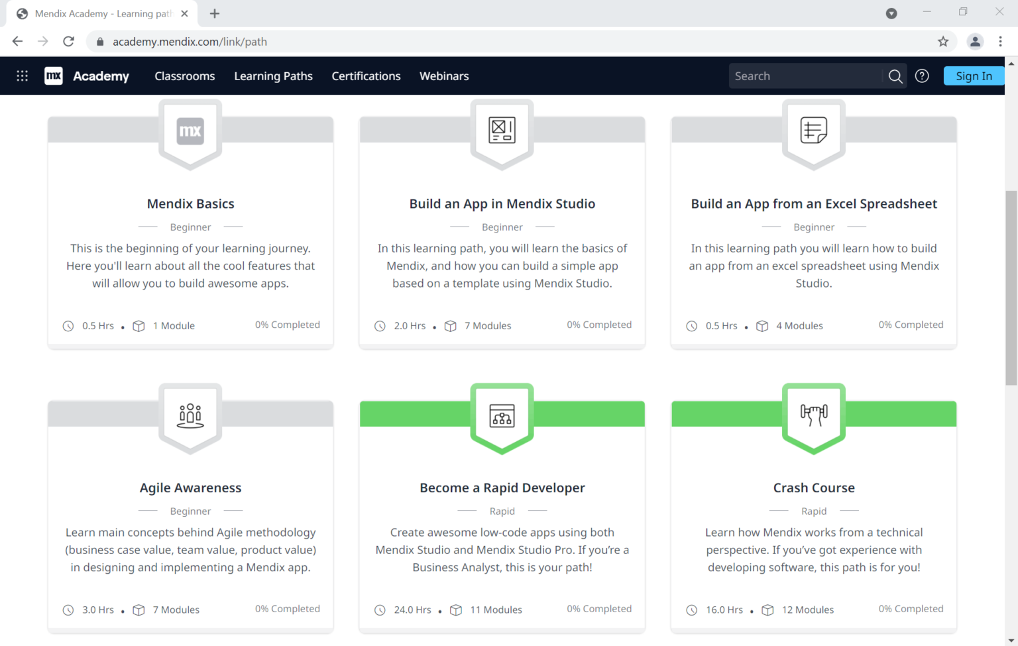Open the Classrooms page
The height and width of the screenshot is (646, 1018).
184,76
